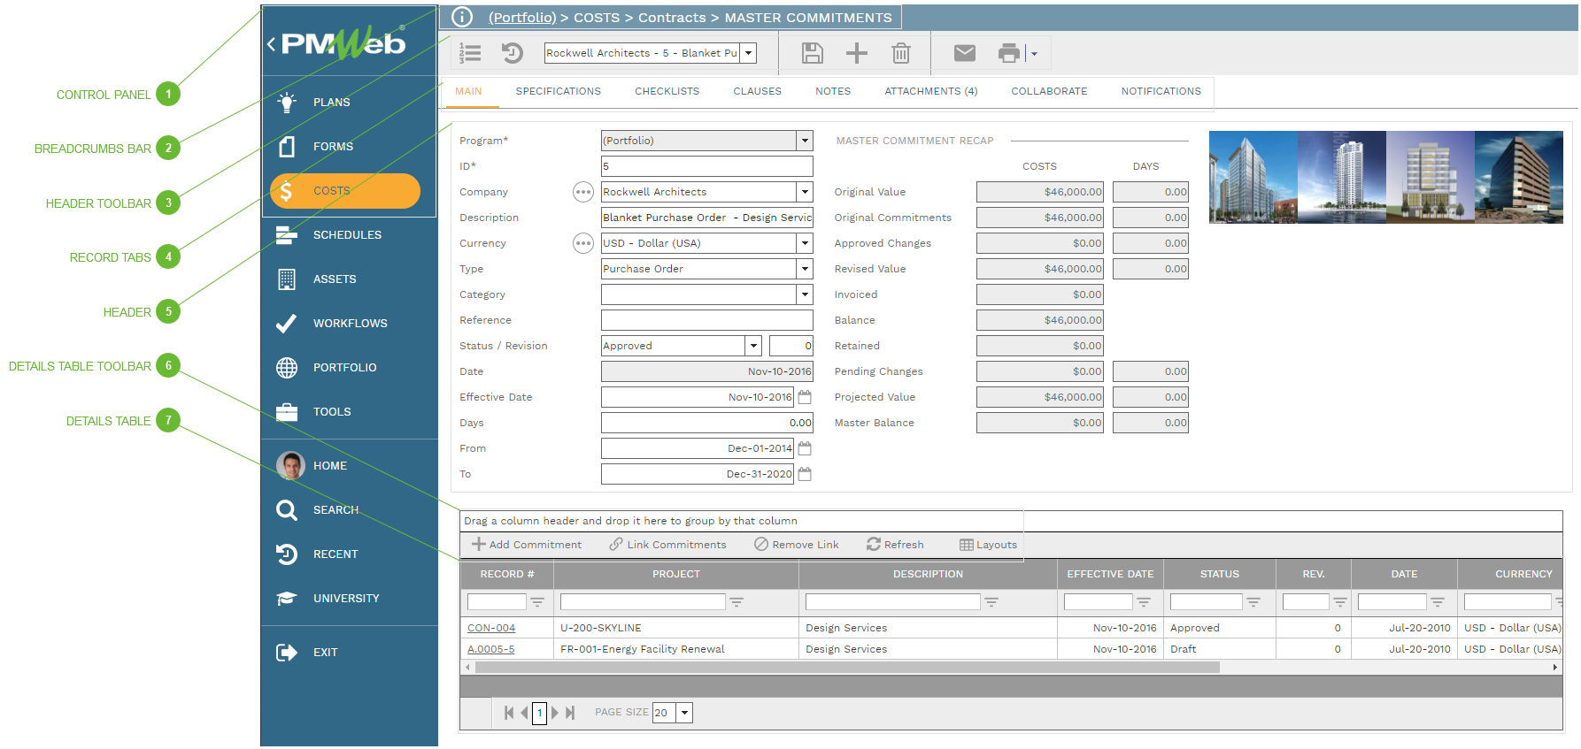
Task: Open the Schedules menu in control panel
Action: [346, 235]
